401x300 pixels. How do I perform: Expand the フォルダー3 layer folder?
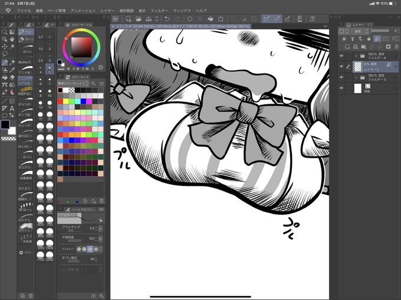[356, 77]
